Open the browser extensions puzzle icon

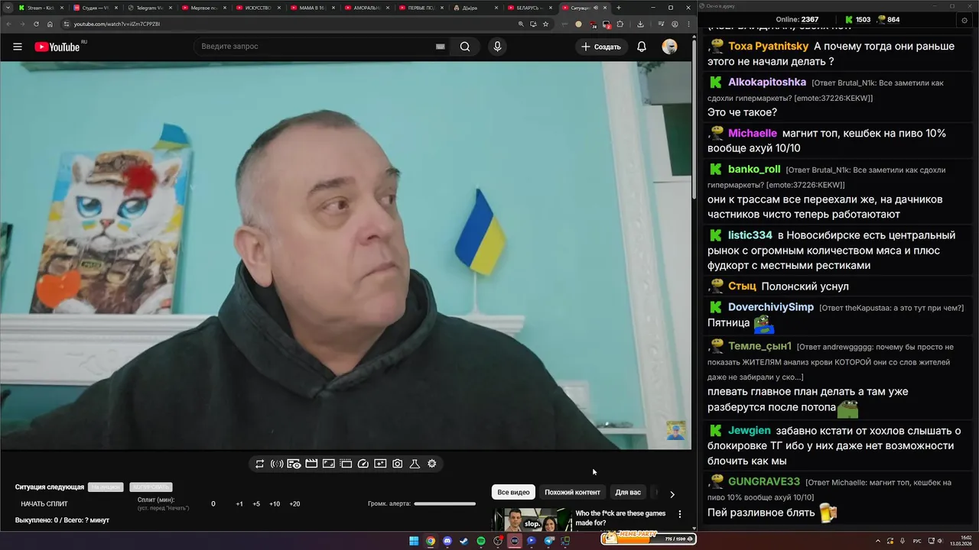(x=620, y=24)
